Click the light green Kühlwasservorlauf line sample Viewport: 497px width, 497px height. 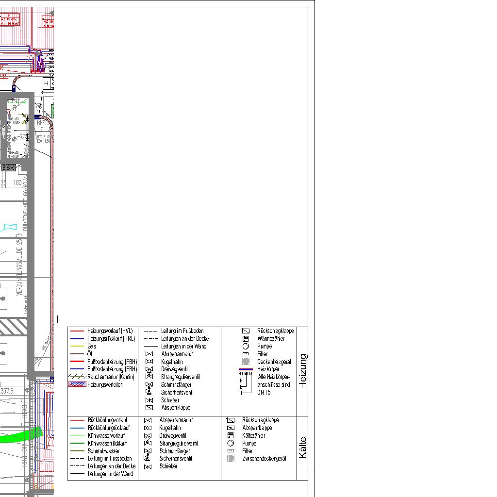click(77, 435)
